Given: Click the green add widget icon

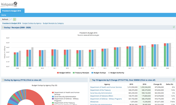Looking at the screenshot, I should (15, 19).
